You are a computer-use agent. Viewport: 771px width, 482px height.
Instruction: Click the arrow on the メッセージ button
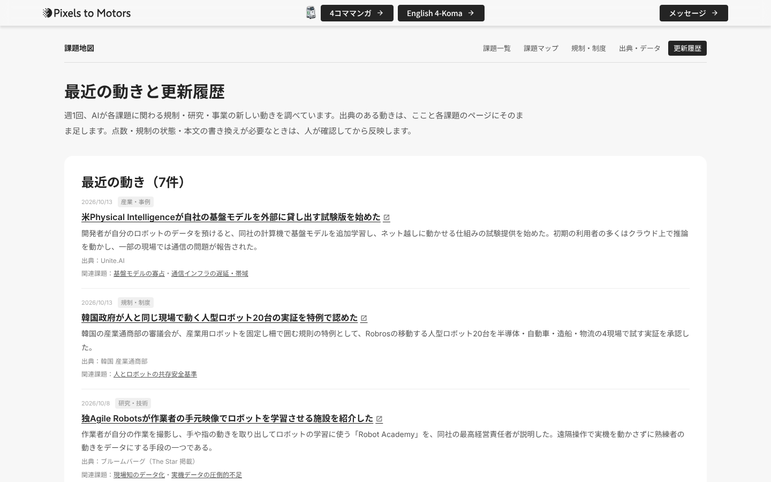(715, 13)
